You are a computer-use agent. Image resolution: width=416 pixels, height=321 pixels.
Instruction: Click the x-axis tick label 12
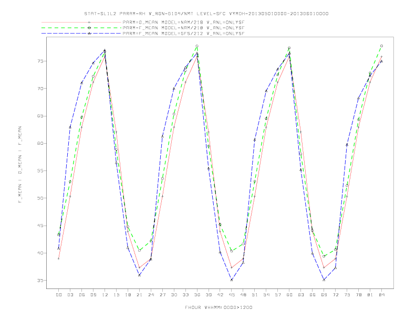point(105,295)
